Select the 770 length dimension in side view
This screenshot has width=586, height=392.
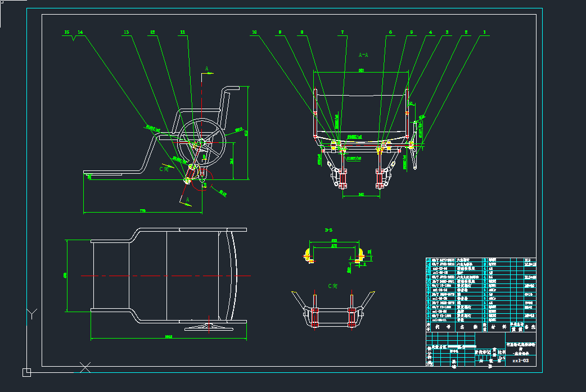click(142, 211)
